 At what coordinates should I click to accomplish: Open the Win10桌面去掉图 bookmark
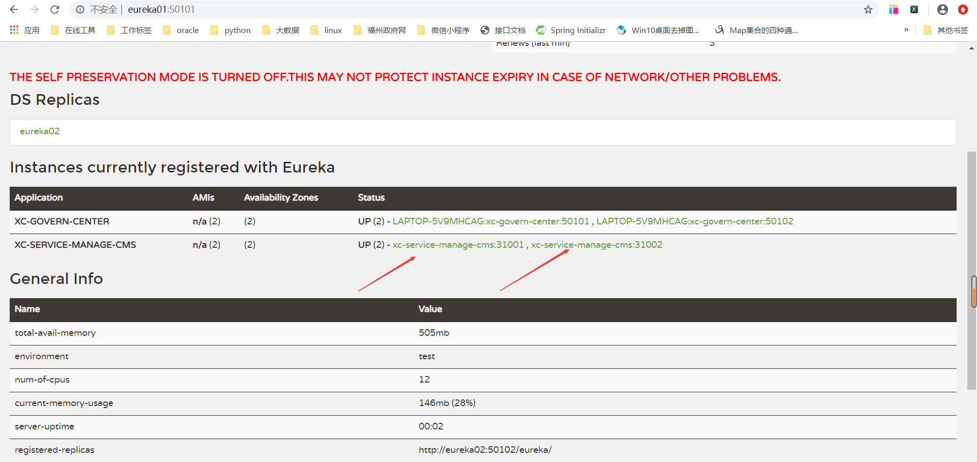click(658, 30)
